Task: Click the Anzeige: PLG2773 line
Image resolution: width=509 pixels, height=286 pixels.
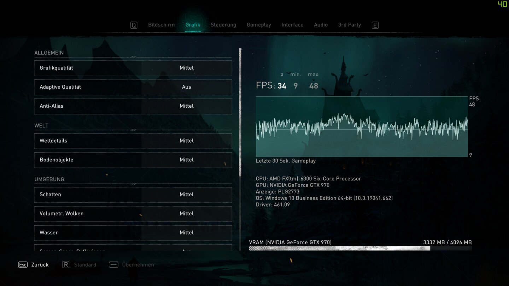Action: tap(277, 191)
